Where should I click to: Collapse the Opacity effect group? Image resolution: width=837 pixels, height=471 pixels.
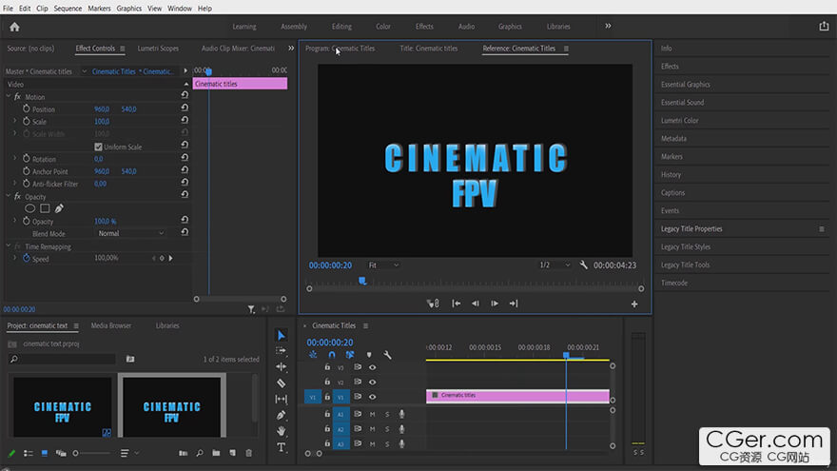pyautogui.click(x=9, y=196)
